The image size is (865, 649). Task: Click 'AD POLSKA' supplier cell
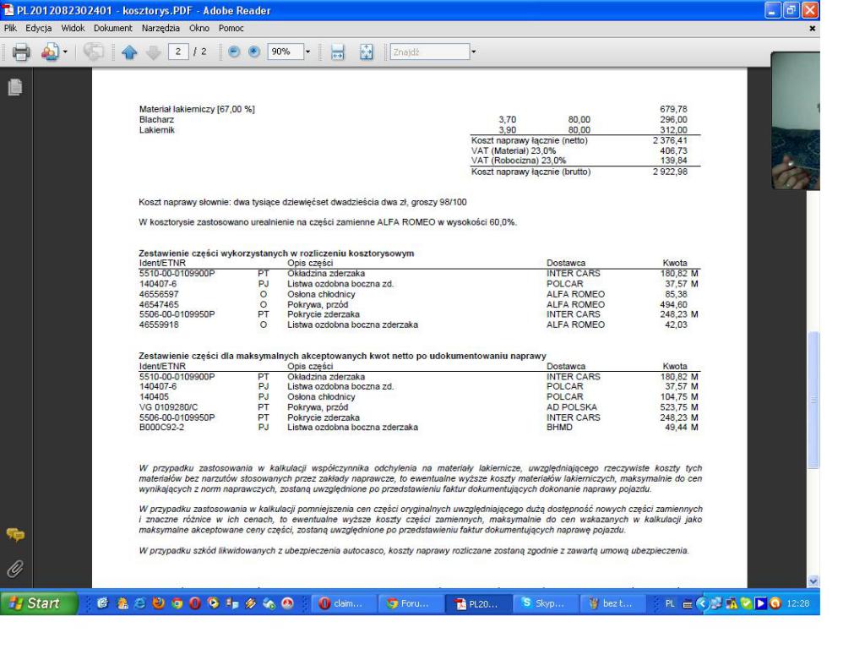(572, 407)
